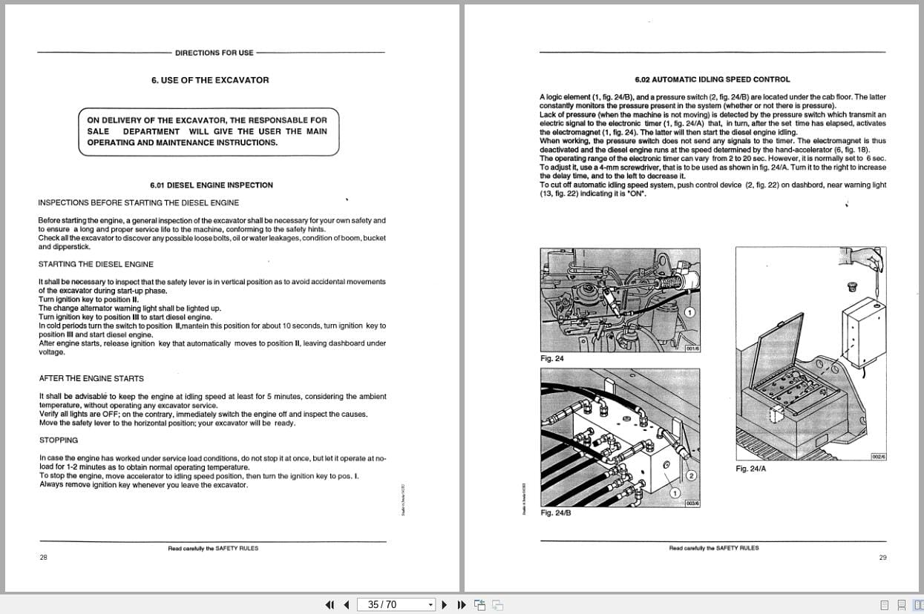Image resolution: width=924 pixels, height=614 pixels.
Task: Jump to the last page
Action: (461, 604)
